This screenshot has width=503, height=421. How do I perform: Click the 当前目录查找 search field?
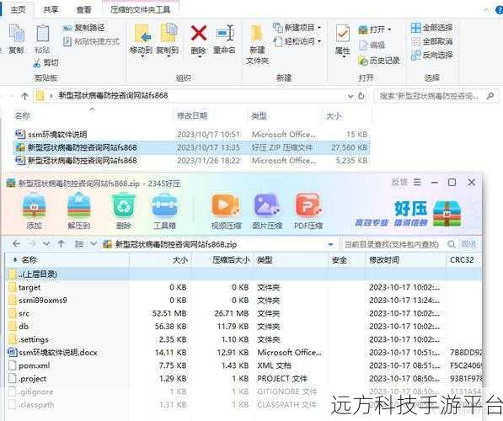click(392, 245)
